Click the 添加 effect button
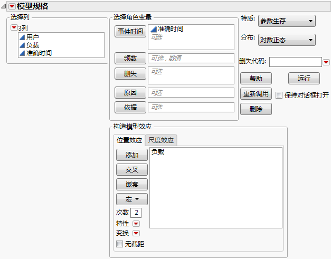Image resolution: width=331 pixels, height=259 pixels. pyautogui.click(x=132, y=155)
